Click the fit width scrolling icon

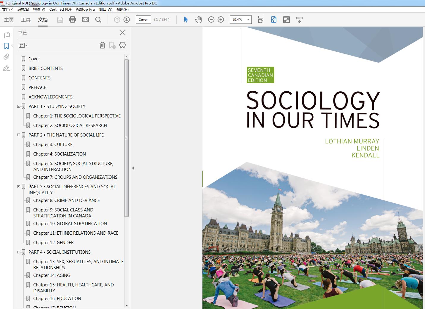click(x=261, y=20)
